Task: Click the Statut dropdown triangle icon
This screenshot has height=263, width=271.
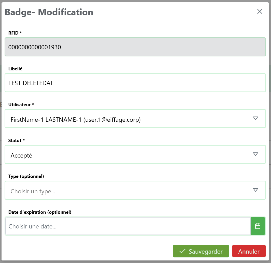Action: click(255, 154)
